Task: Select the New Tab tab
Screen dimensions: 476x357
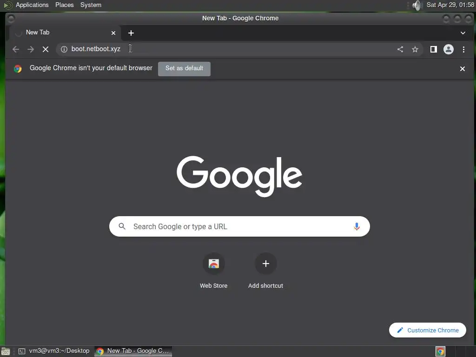Action: pyautogui.click(x=65, y=33)
